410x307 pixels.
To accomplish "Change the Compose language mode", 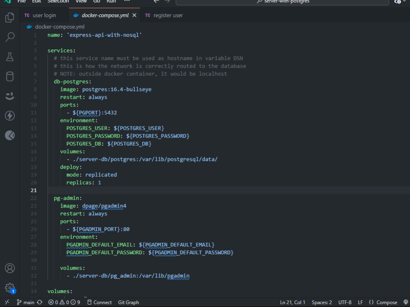I will pos(383,302).
